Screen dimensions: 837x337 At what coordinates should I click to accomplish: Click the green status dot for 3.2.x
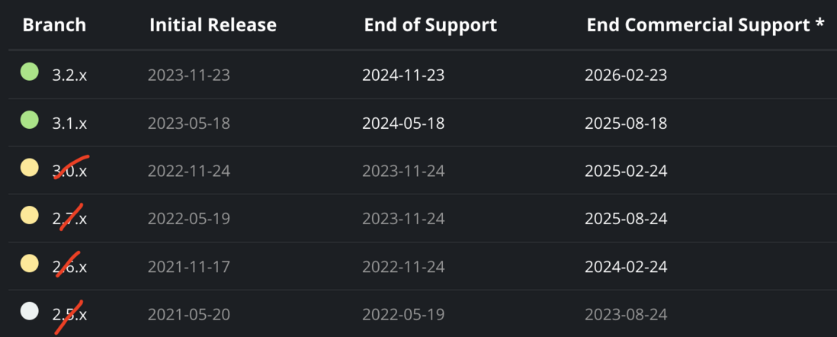coord(30,72)
